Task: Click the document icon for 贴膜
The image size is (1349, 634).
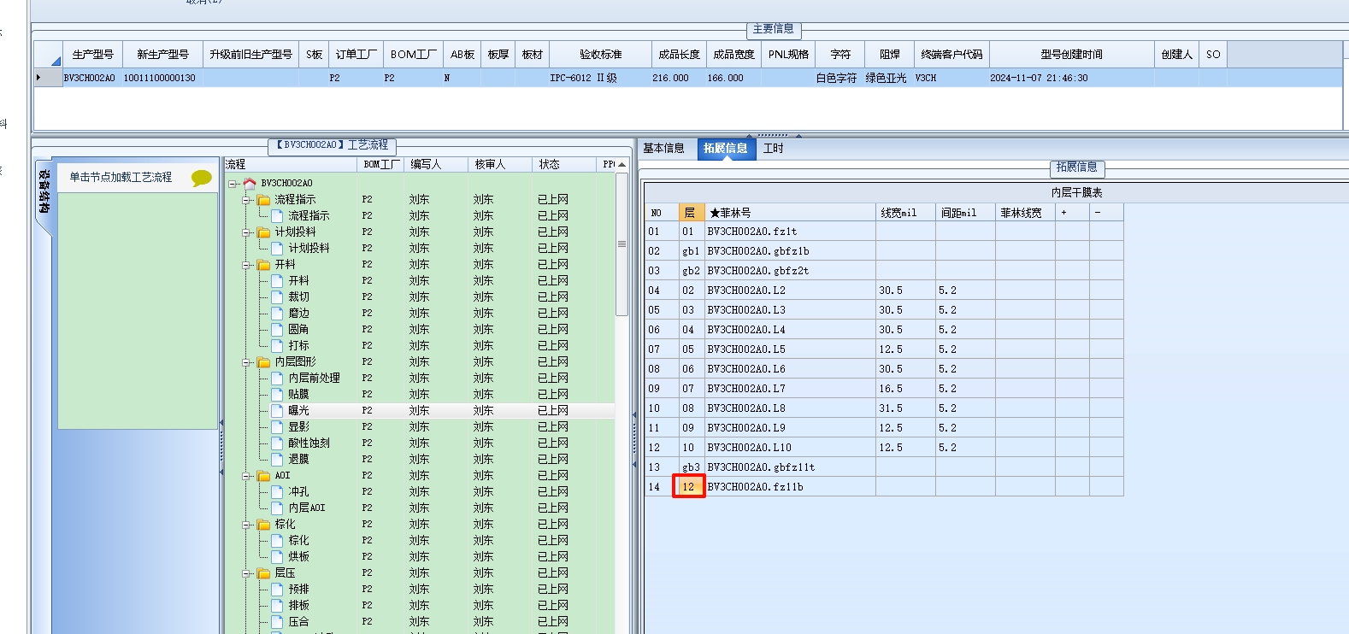Action: 277,394
